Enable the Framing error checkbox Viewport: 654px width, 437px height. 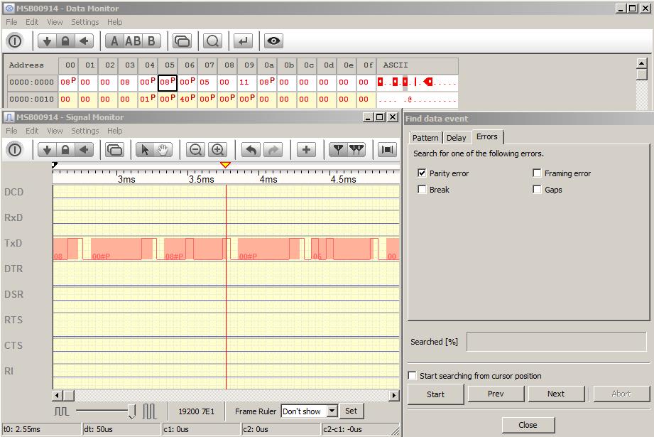coord(538,173)
